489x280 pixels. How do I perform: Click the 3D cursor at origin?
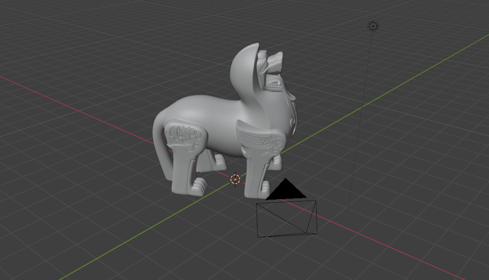pyautogui.click(x=235, y=179)
